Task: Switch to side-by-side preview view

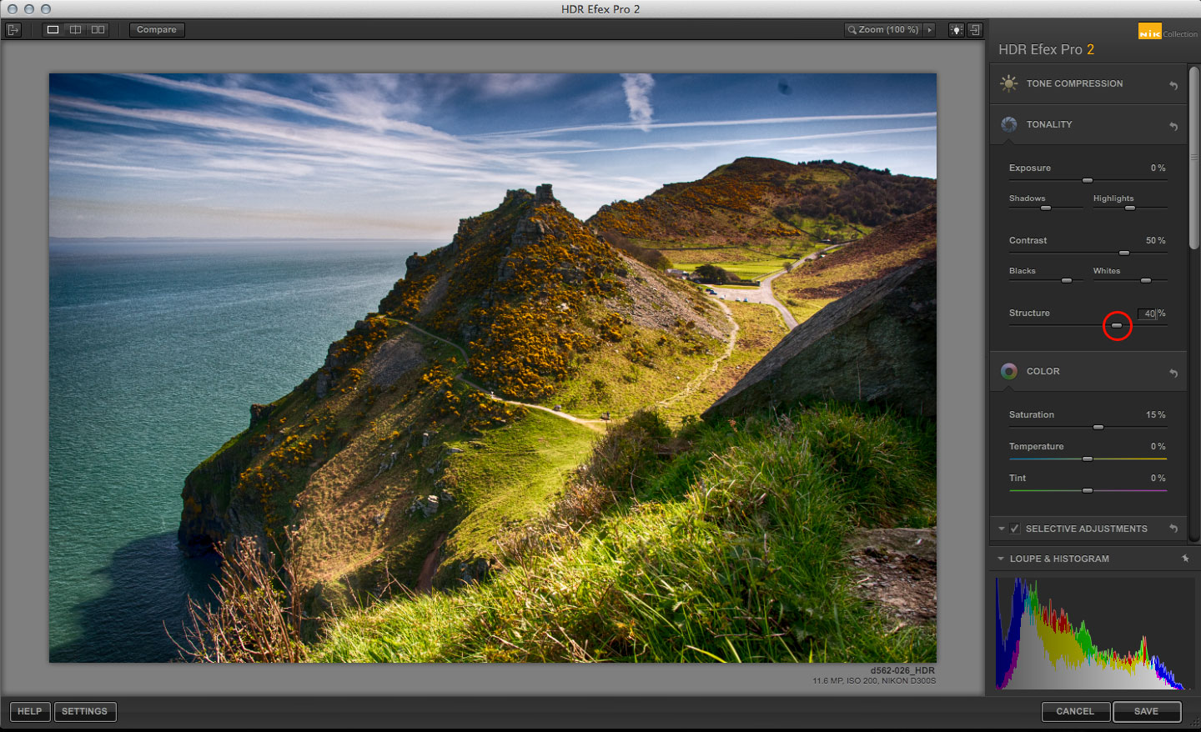Action: pyautogui.click(x=98, y=30)
